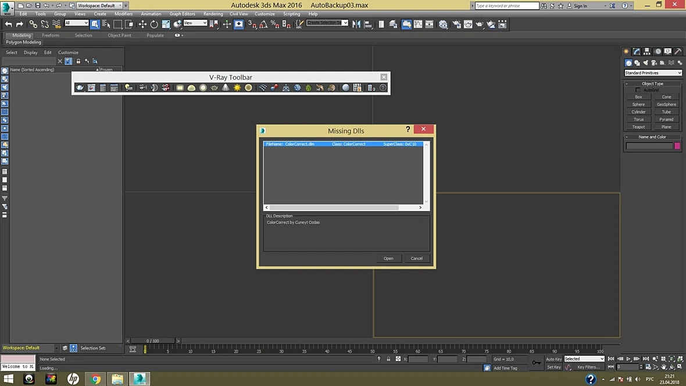Select the Bind to Space Warp tool
Viewport: 686px width, 386px height.
click(x=56, y=24)
